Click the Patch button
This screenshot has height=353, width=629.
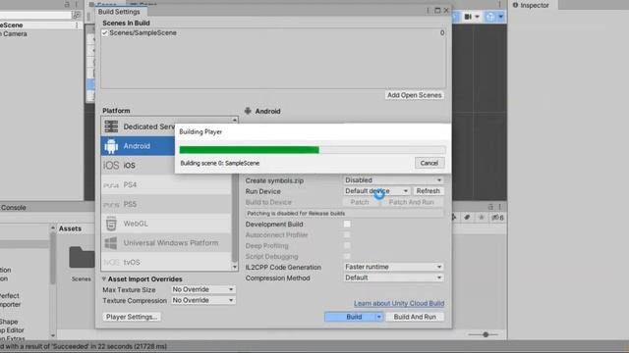point(360,202)
